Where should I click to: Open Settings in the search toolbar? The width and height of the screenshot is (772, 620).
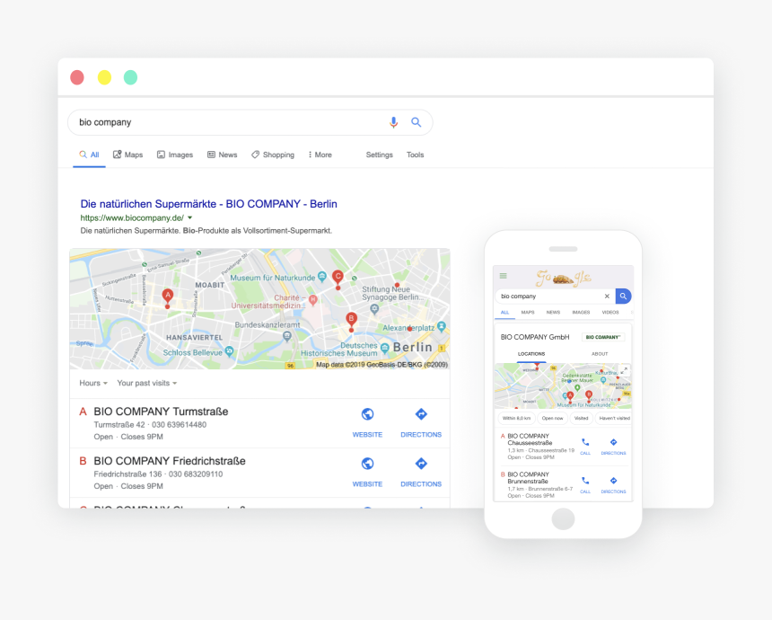379,155
